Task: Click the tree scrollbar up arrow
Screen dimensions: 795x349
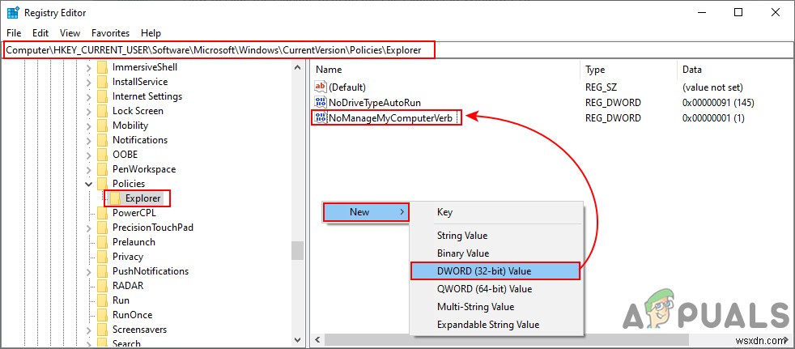Action: pos(298,66)
